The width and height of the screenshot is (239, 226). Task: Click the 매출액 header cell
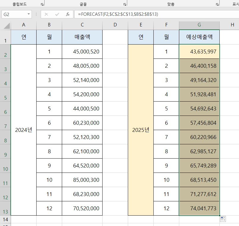(82, 37)
